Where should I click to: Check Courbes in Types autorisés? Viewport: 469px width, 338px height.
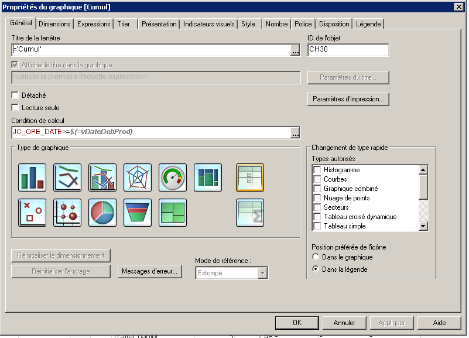[x=317, y=179]
